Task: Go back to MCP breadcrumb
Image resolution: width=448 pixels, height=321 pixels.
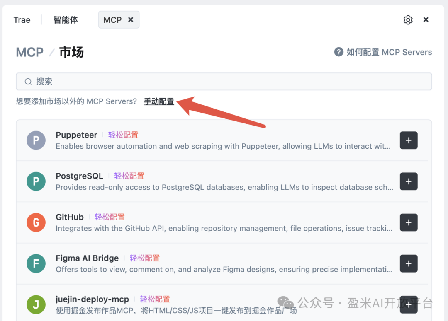Action: (x=30, y=52)
